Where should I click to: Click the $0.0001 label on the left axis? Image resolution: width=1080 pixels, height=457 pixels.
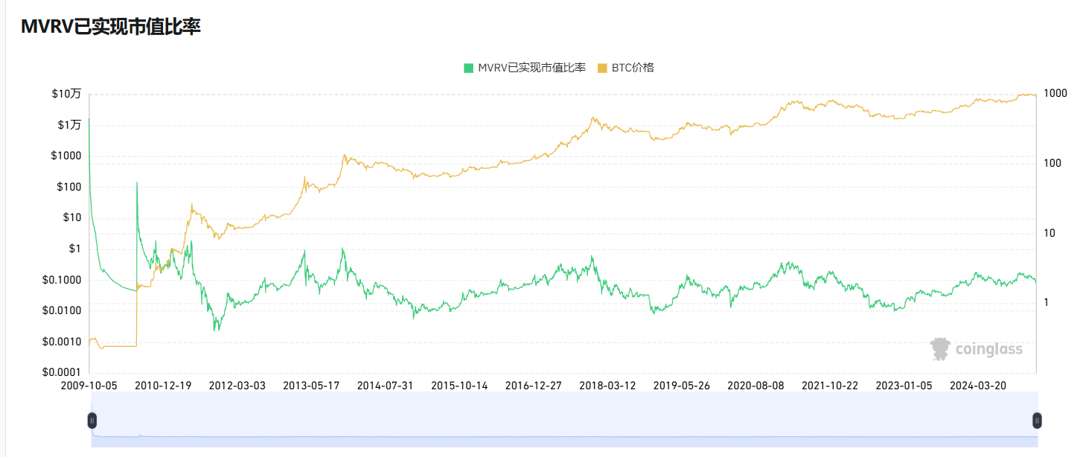point(61,373)
